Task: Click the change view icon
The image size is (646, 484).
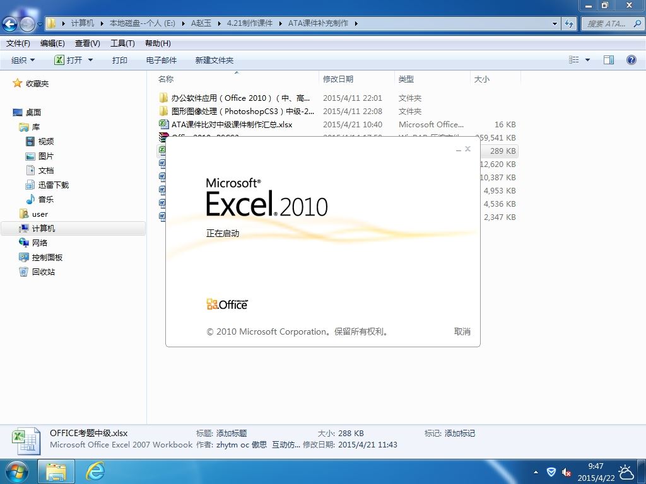Action: click(x=574, y=60)
